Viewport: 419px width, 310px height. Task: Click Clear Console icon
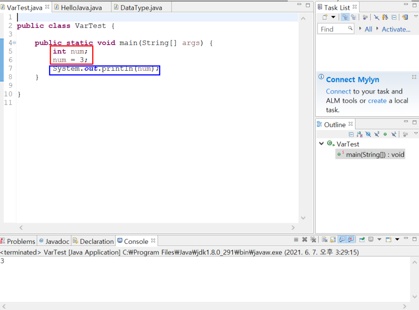pos(325,239)
